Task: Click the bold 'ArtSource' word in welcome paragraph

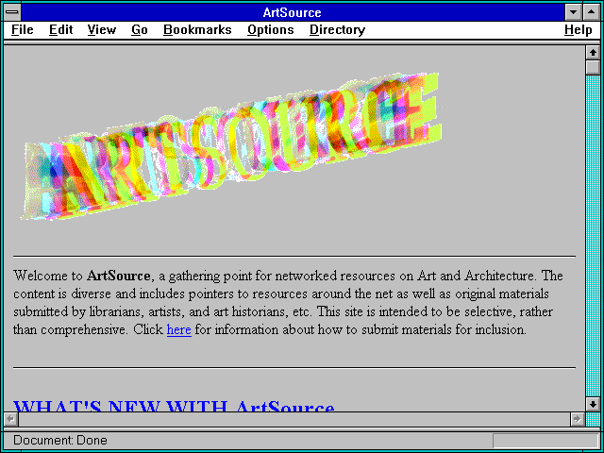Action: 118,276
